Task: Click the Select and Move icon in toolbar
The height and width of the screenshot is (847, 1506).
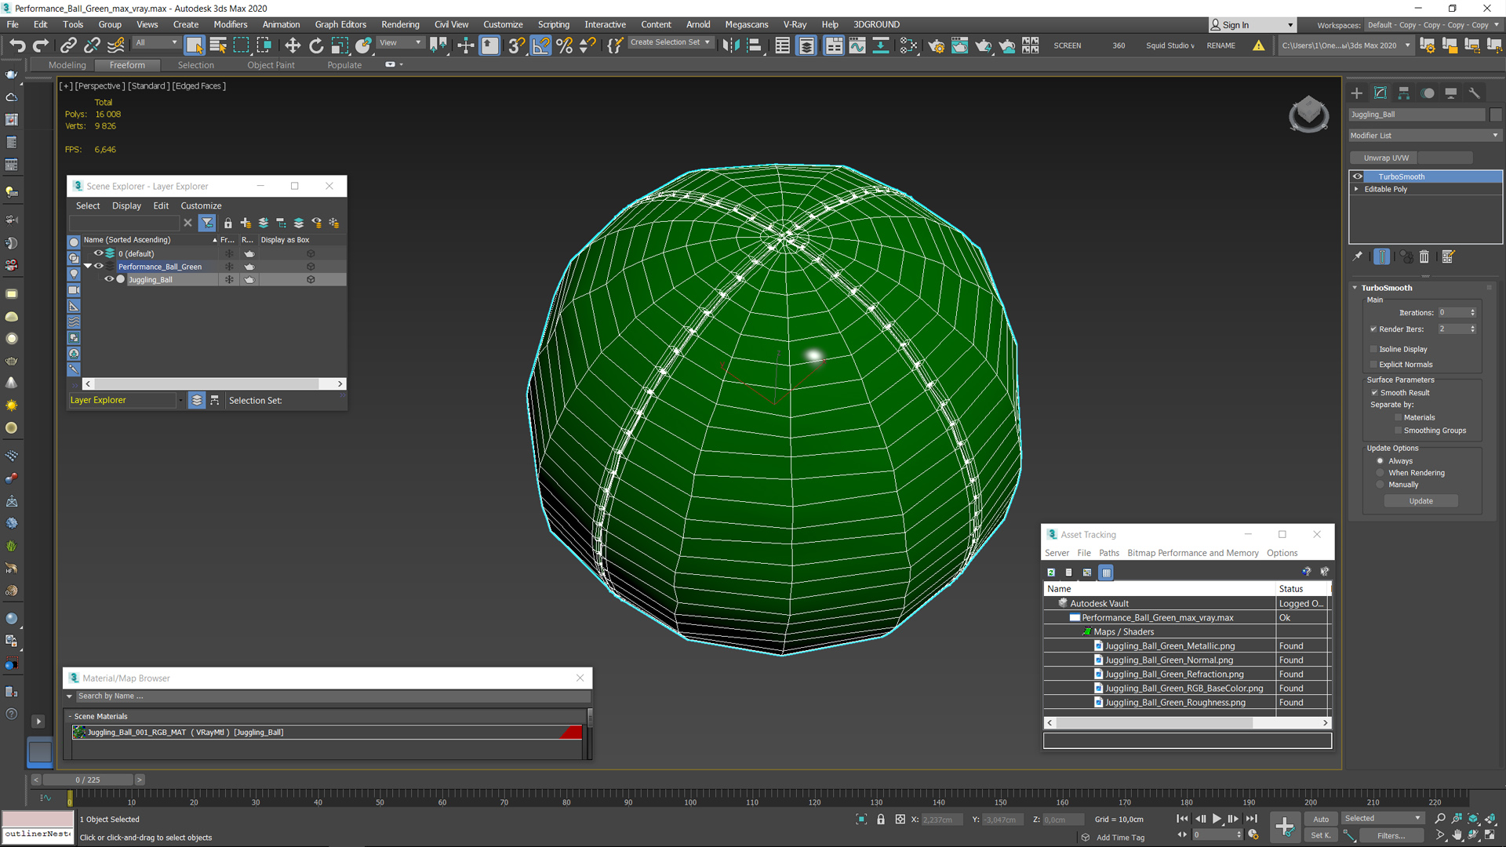Action: point(293,45)
